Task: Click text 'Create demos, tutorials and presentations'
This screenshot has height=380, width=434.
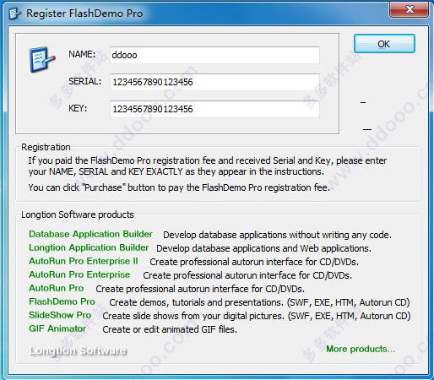Action: pyautogui.click(x=196, y=302)
